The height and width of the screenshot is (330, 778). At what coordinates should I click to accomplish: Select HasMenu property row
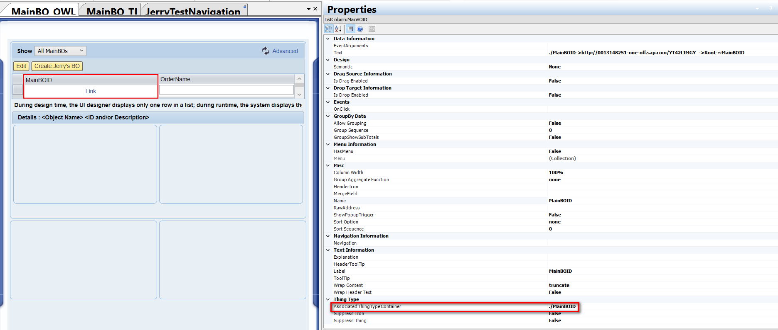(x=551, y=151)
